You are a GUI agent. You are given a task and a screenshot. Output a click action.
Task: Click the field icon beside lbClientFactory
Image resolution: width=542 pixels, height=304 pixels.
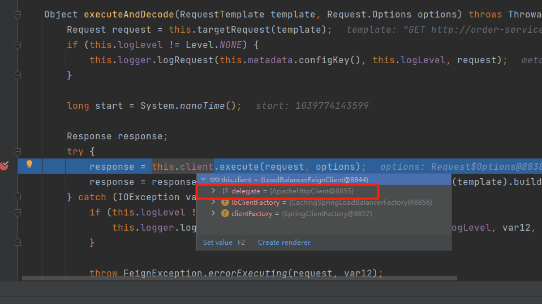coord(225,202)
